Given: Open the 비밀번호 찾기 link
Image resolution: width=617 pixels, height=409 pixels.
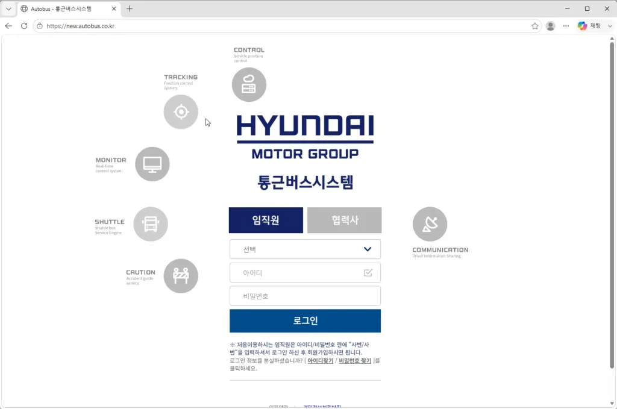Looking at the screenshot, I should point(355,361).
